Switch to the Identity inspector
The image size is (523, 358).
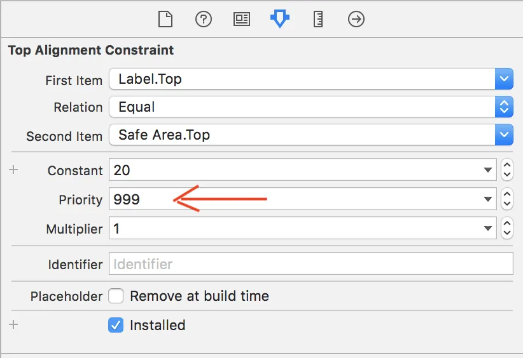click(x=242, y=20)
